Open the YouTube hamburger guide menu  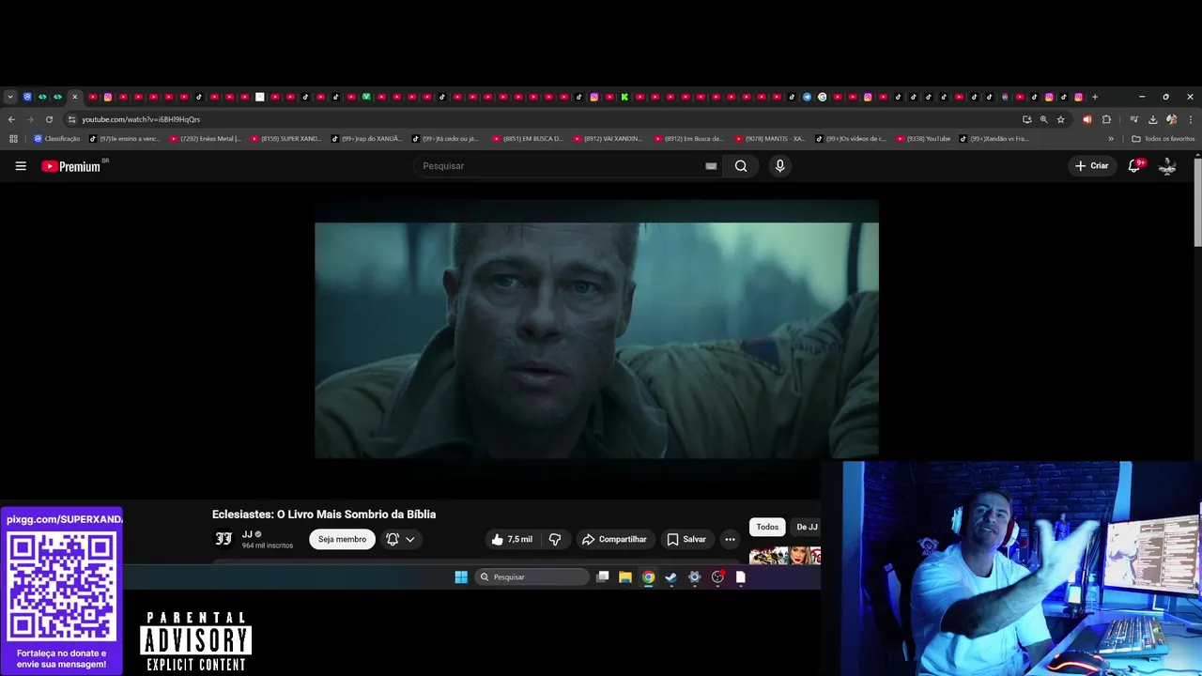[x=21, y=166]
